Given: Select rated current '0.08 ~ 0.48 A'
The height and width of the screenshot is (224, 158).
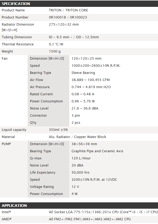Looking at the screenshot, I should click(83, 94).
